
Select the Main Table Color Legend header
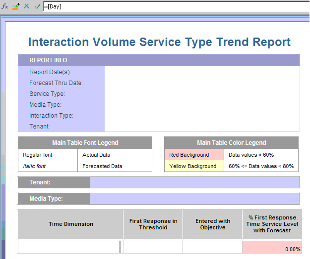click(x=231, y=143)
